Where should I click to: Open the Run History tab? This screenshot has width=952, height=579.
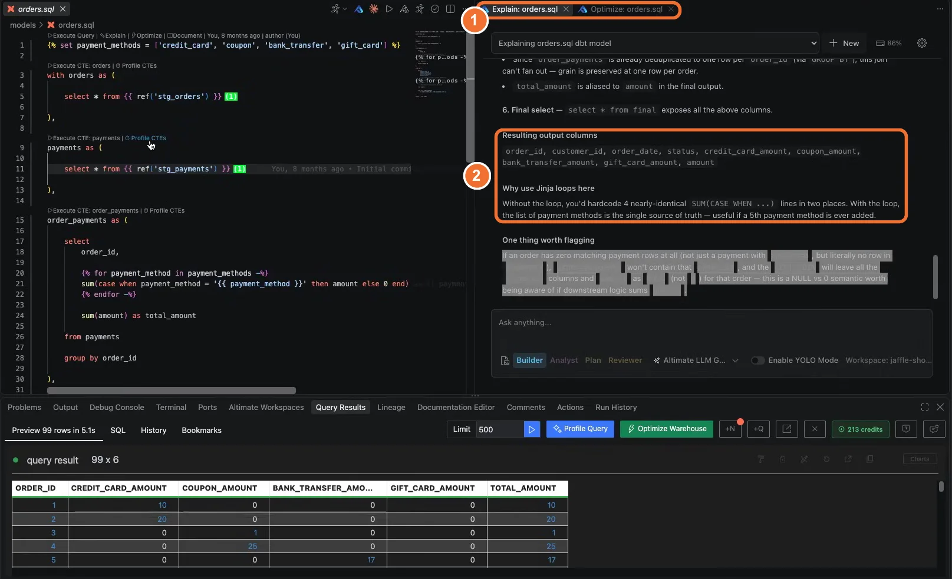(x=616, y=407)
